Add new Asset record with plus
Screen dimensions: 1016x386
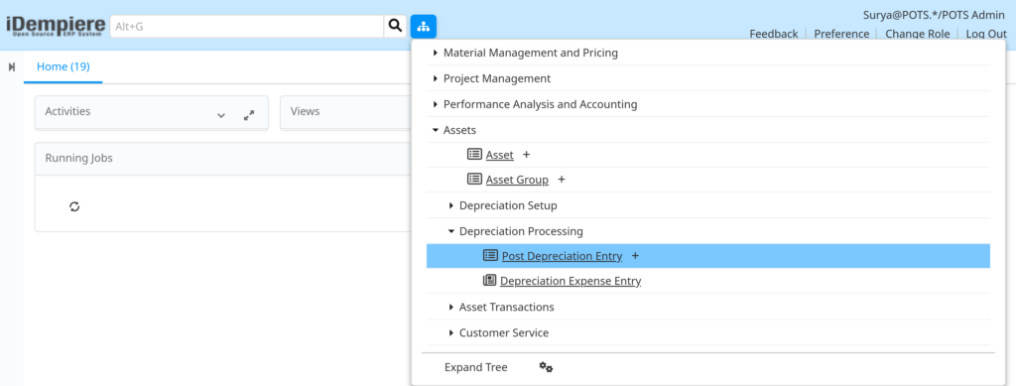coord(526,155)
